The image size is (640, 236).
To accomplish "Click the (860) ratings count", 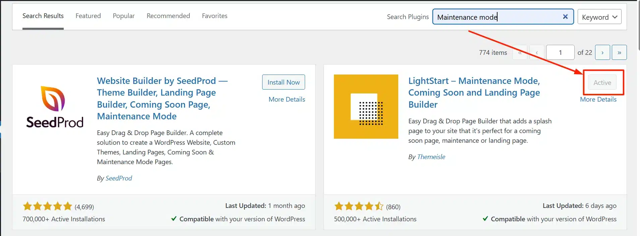I will click(x=393, y=207).
